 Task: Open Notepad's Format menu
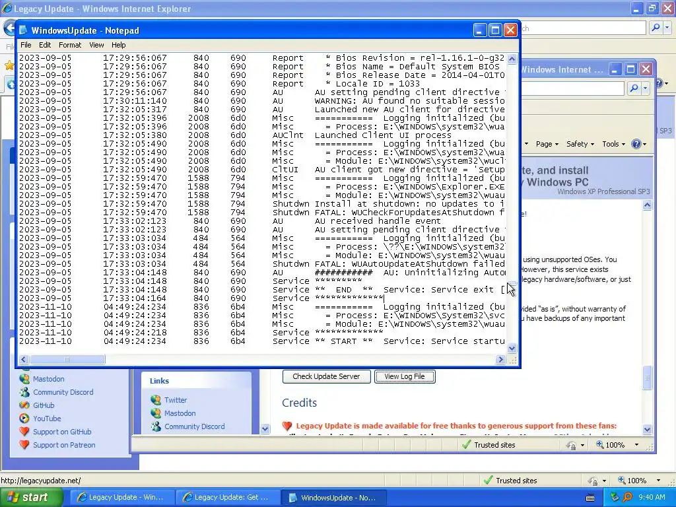70,45
